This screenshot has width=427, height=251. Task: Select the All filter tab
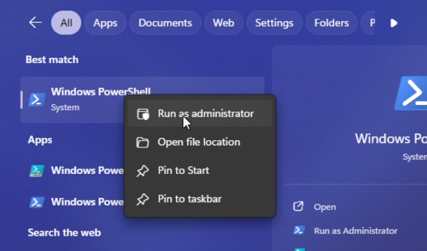coord(66,23)
